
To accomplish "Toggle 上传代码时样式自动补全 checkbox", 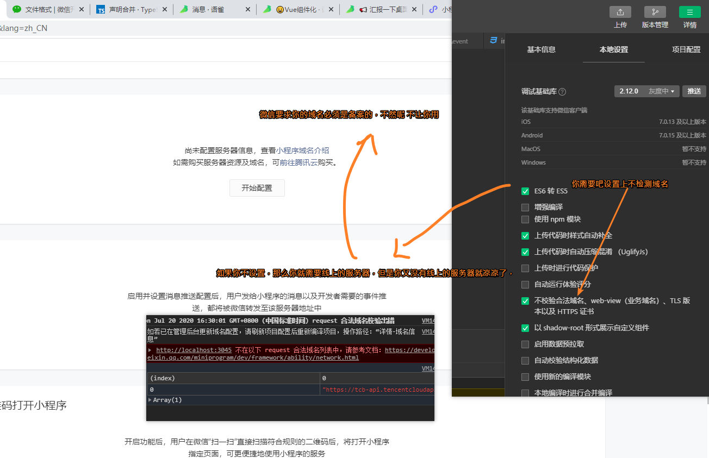I will [x=525, y=236].
